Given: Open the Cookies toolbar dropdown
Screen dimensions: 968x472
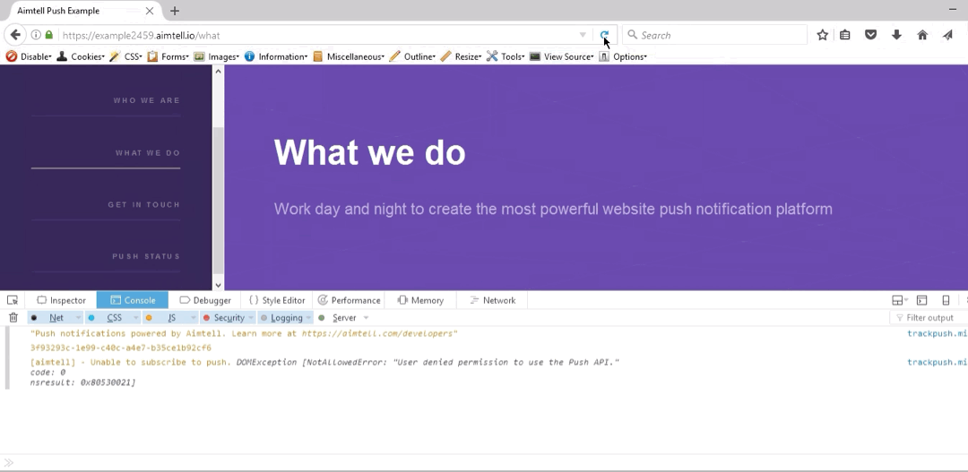Looking at the screenshot, I should pos(87,56).
